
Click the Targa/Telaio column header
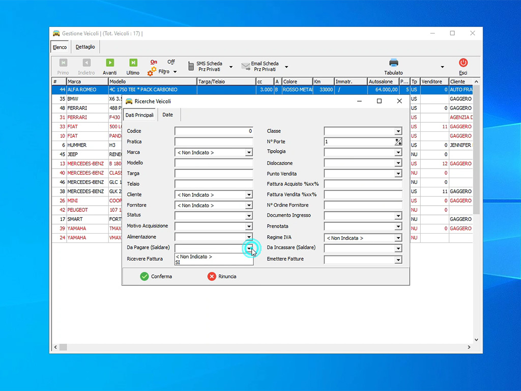coord(226,81)
